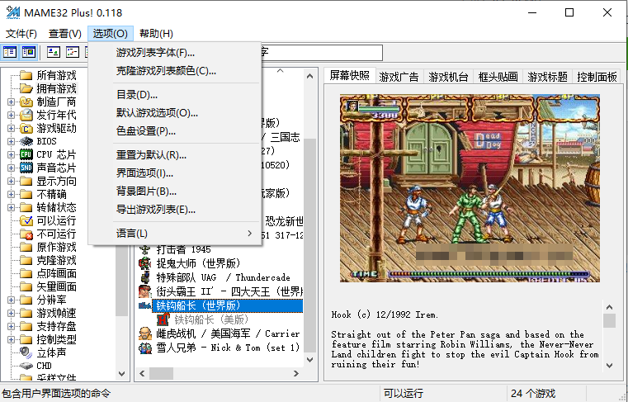Click folder tree scroll-down arrow
This screenshot has width=628, height=402.
(122, 374)
